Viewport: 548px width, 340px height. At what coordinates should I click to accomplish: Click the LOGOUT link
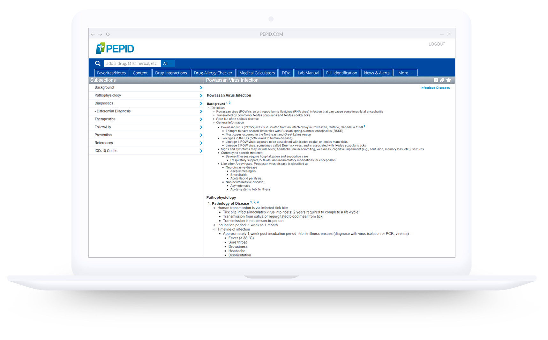[x=437, y=44]
